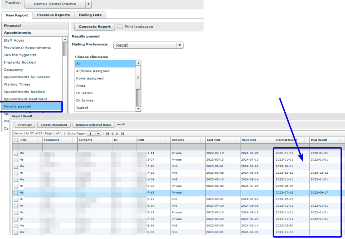Open the Mailing Lists tab
The width and height of the screenshot is (345, 239).
coord(90,15)
